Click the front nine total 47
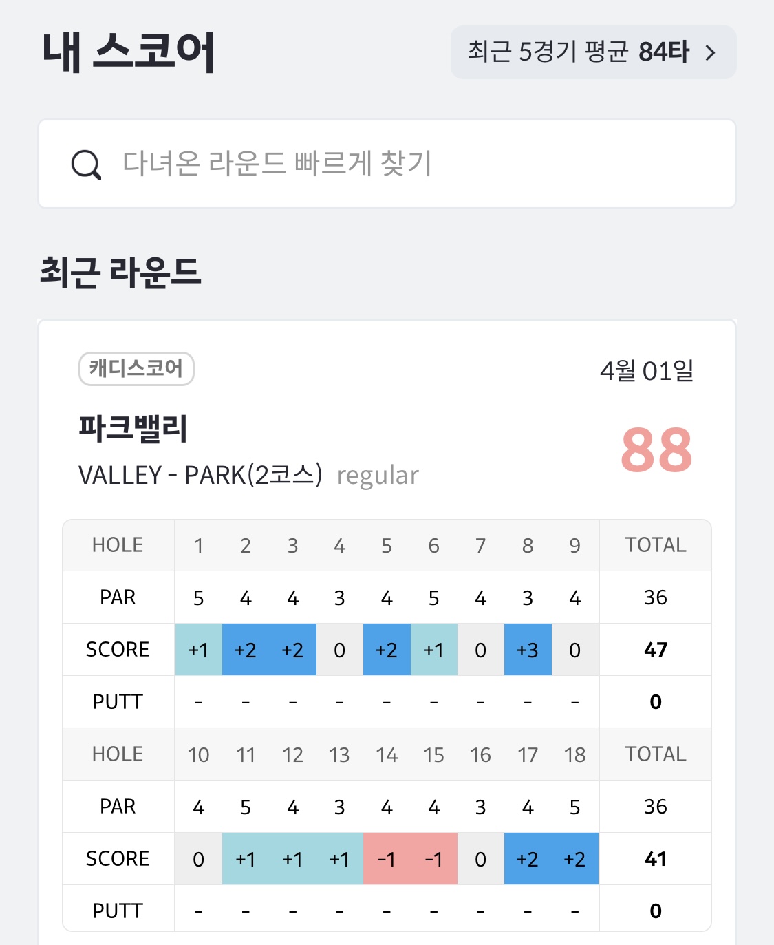The width and height of the screenshot is (774, 945). click(x=655, y=650)
